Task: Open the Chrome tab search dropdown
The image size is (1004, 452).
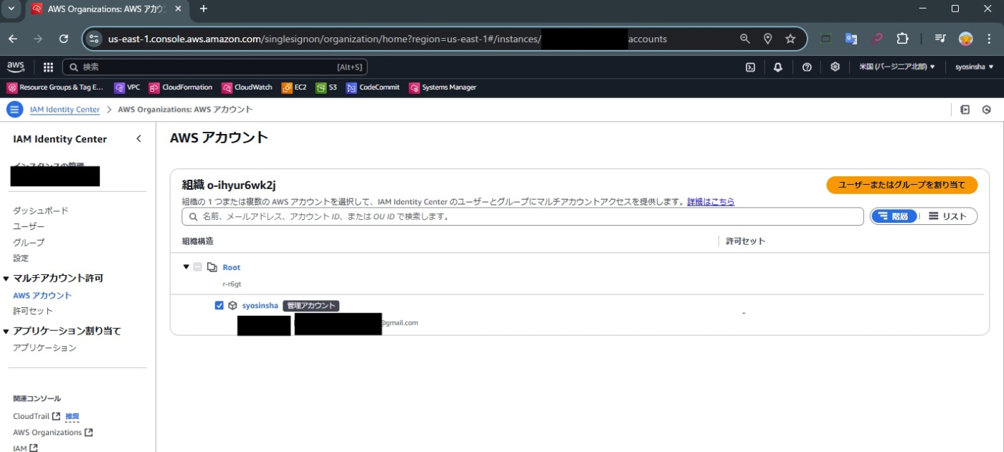Action: tap(11, 9)
